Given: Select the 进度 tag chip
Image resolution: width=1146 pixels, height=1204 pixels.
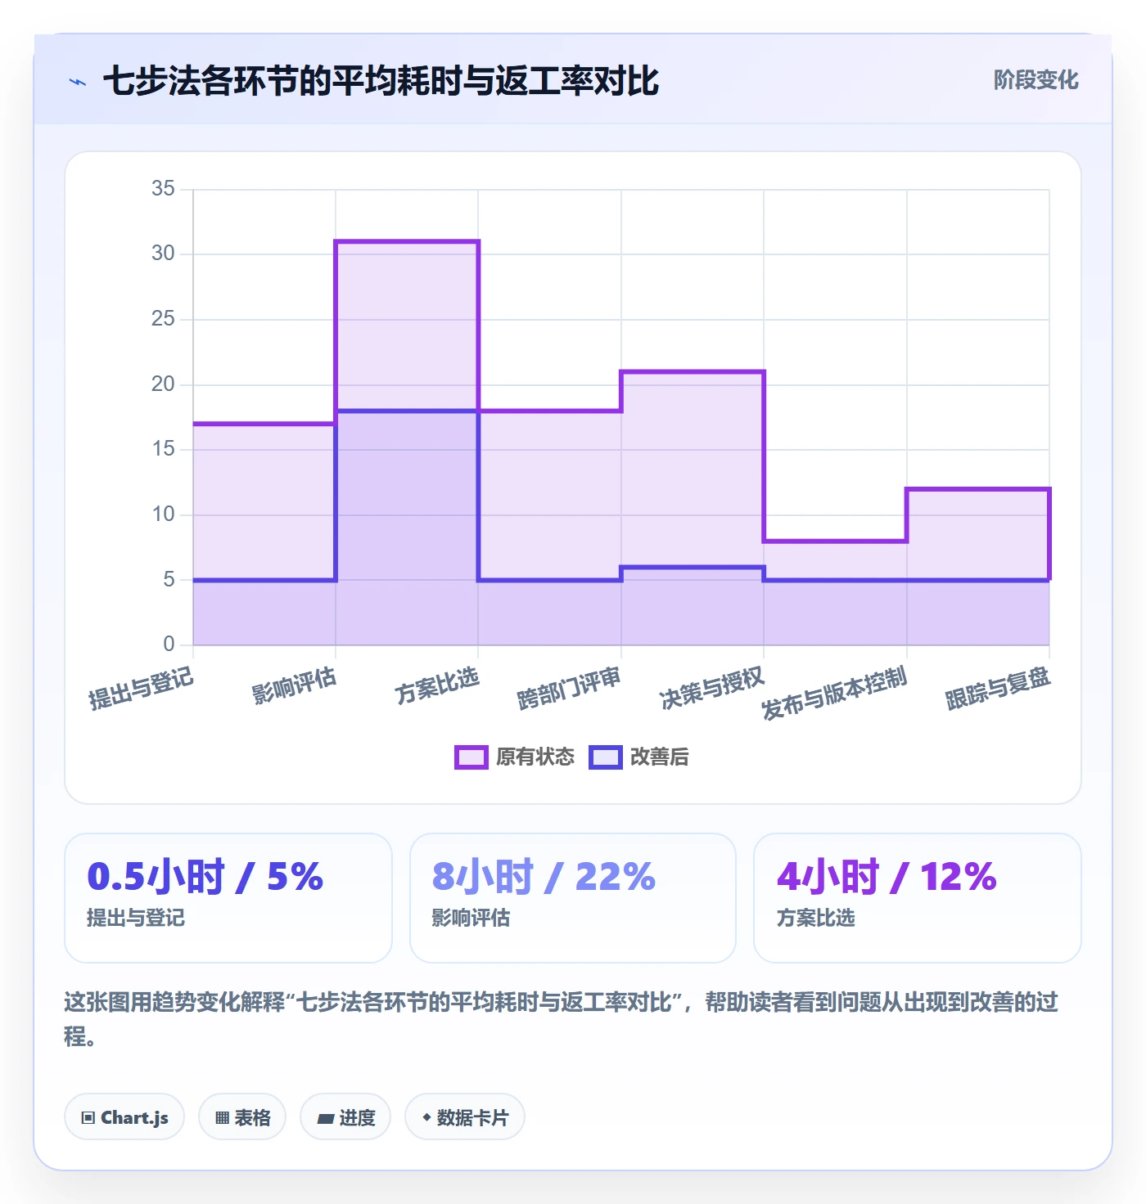Looking at the screenshot, I should coord(345,1117).
